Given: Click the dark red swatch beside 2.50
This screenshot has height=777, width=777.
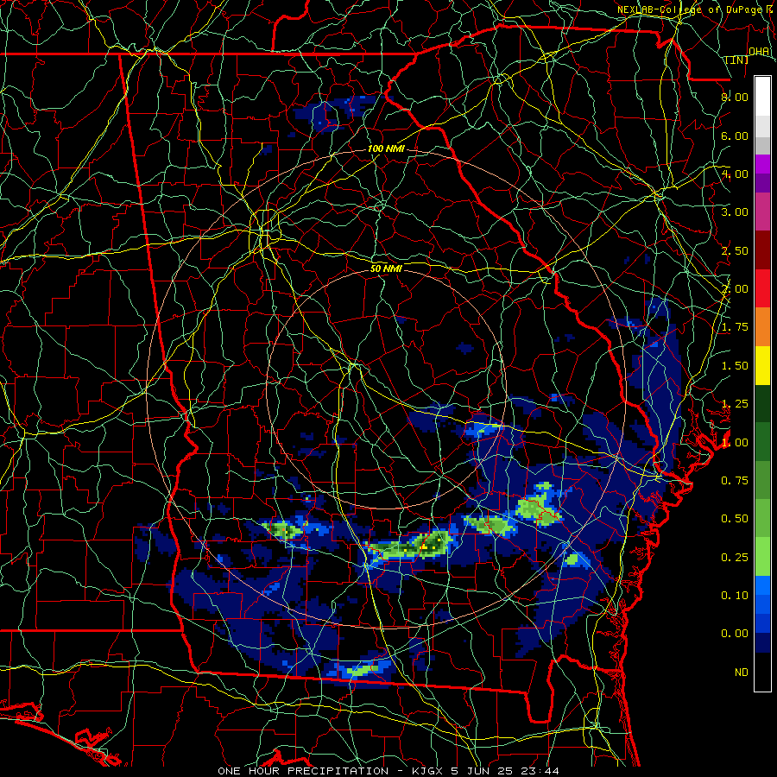Looking at the screenshot, I should pyautogui.click(x=762, y=250).
